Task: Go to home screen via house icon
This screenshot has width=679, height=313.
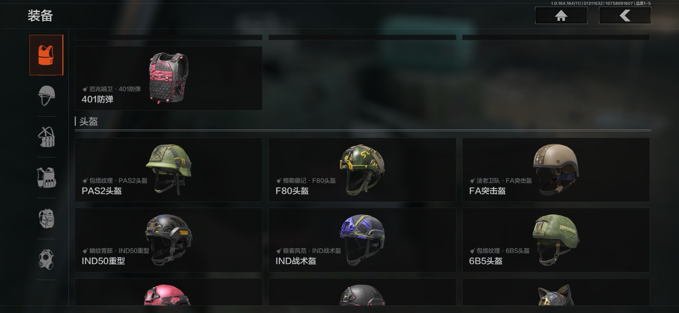Action: click(561, 16)
